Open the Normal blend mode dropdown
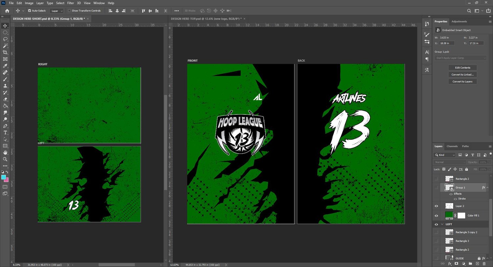Image resolution: width=493 pixels, height=267 pixels. point(450,162)
